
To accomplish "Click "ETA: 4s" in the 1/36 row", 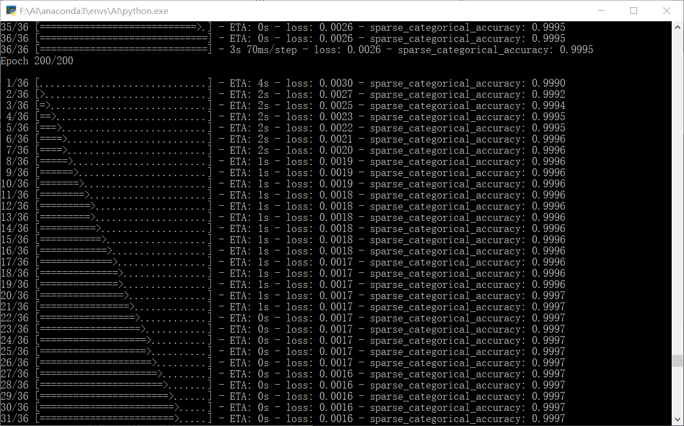I will click(x=249, y=83).
